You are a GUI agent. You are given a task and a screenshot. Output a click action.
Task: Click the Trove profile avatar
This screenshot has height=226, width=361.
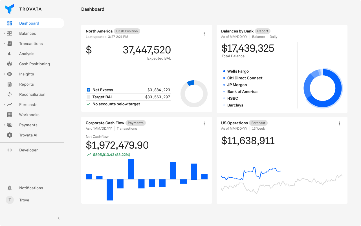[x=10, y=200]
